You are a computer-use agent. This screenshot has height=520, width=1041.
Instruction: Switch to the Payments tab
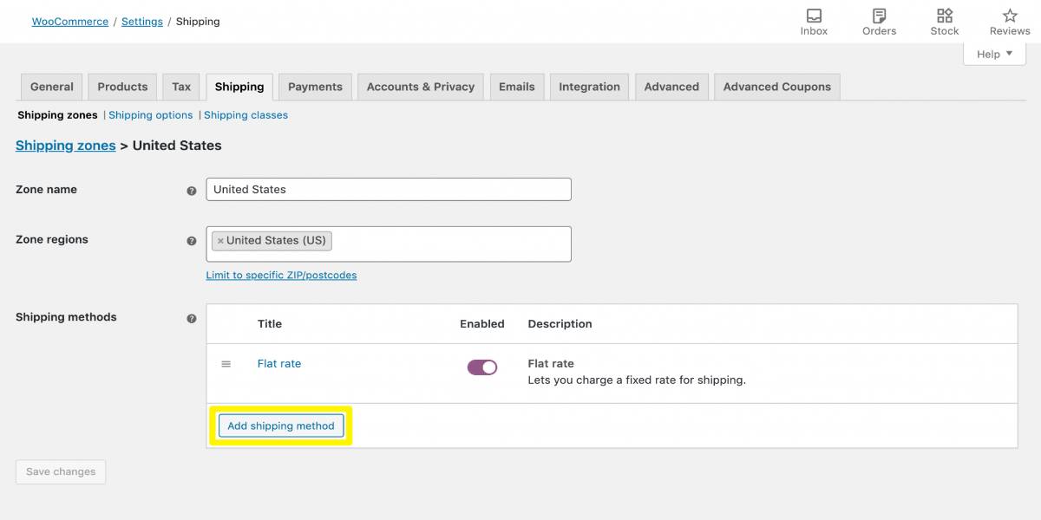[x=315, y=87]
